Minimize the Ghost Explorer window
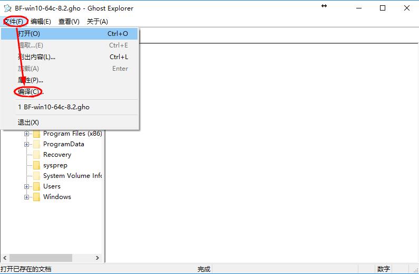419x274 pixels. pos(359,8)
